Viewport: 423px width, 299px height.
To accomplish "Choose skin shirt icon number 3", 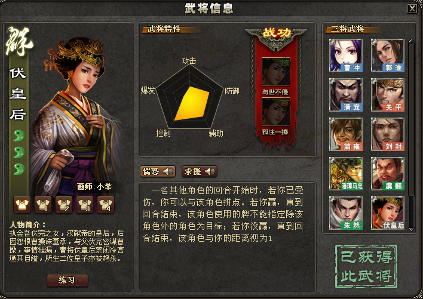I will click(85, 205).
